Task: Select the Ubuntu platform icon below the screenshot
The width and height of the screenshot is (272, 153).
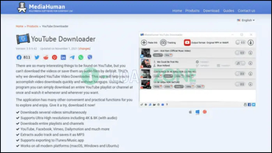Action: tap(205, 112)
